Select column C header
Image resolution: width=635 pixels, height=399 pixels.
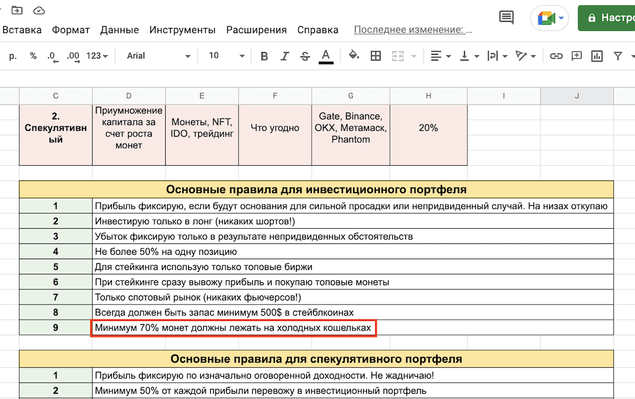point(55,96)
